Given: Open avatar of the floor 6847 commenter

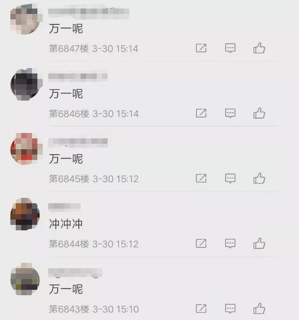Looking at the screenshot, I should click(26, 19).
